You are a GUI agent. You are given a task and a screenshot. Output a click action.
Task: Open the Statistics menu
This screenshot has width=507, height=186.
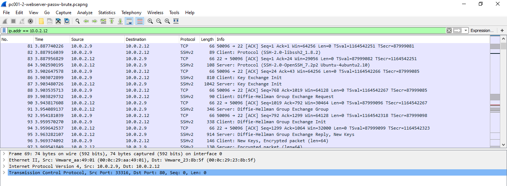107,13
